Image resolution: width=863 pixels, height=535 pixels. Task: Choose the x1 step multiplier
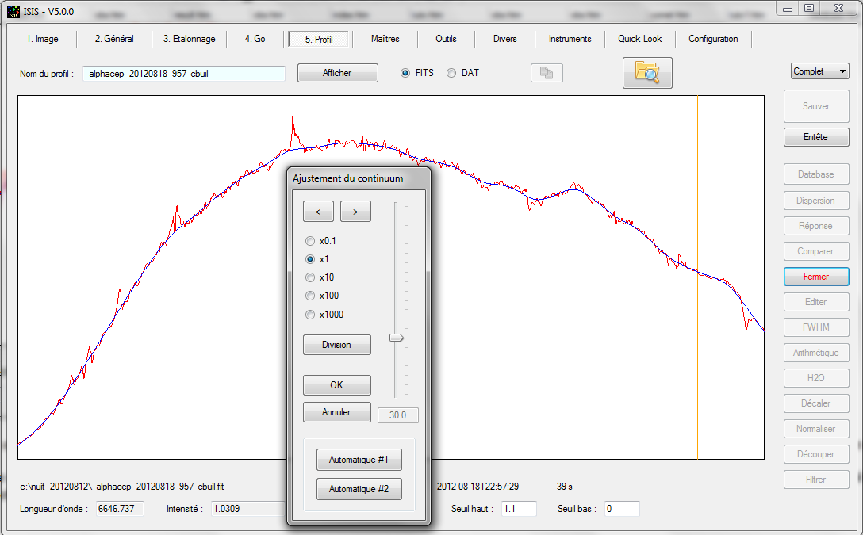[x=310, y=259]
